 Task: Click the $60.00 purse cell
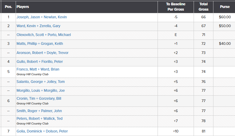point(225,17)
